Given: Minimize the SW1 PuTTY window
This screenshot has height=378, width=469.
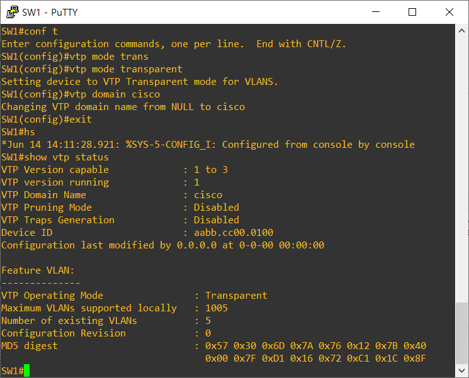Looking at the screenshot, I should pos(376,12).
